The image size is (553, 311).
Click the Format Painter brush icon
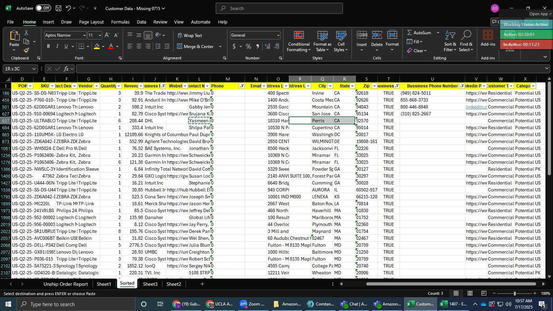(x=26, y=50)
